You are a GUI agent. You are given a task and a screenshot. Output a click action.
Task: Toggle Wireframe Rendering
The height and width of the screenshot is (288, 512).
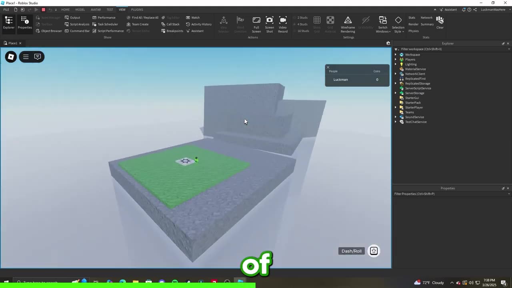point(348,24)
